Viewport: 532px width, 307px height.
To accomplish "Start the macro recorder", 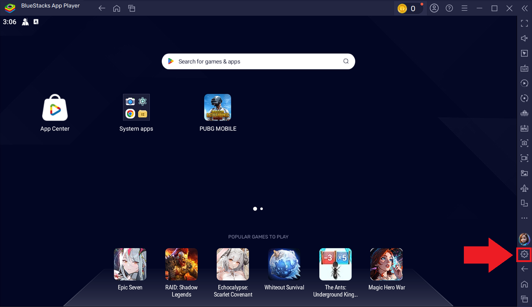I will [x=524, y=83].
